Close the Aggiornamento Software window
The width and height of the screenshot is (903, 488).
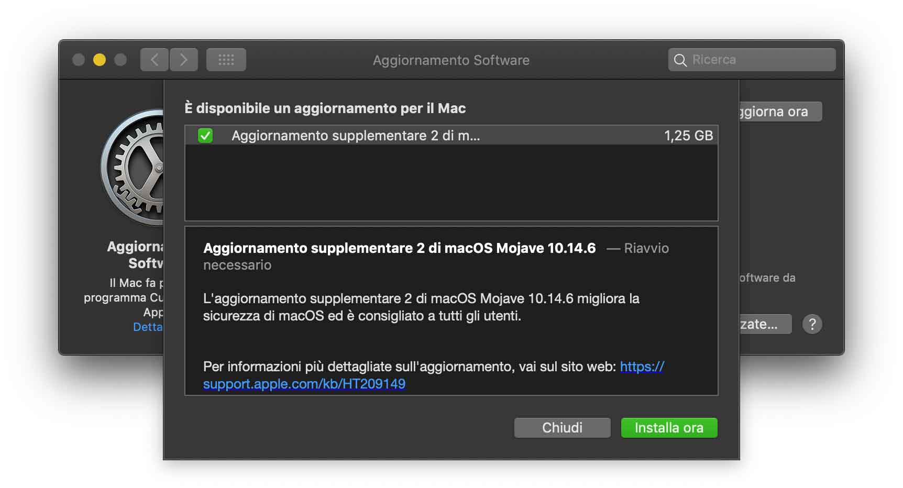[79, 60]
